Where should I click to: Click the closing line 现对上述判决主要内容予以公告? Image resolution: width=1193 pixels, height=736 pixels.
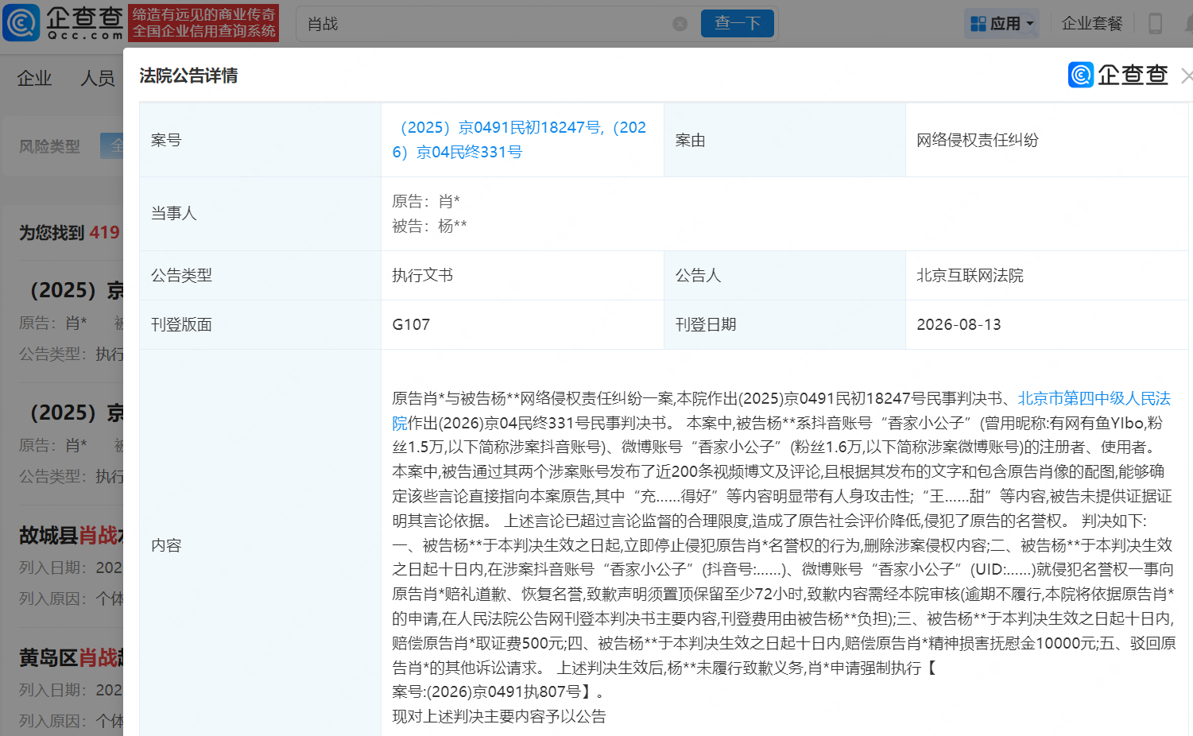coord(499,716)
